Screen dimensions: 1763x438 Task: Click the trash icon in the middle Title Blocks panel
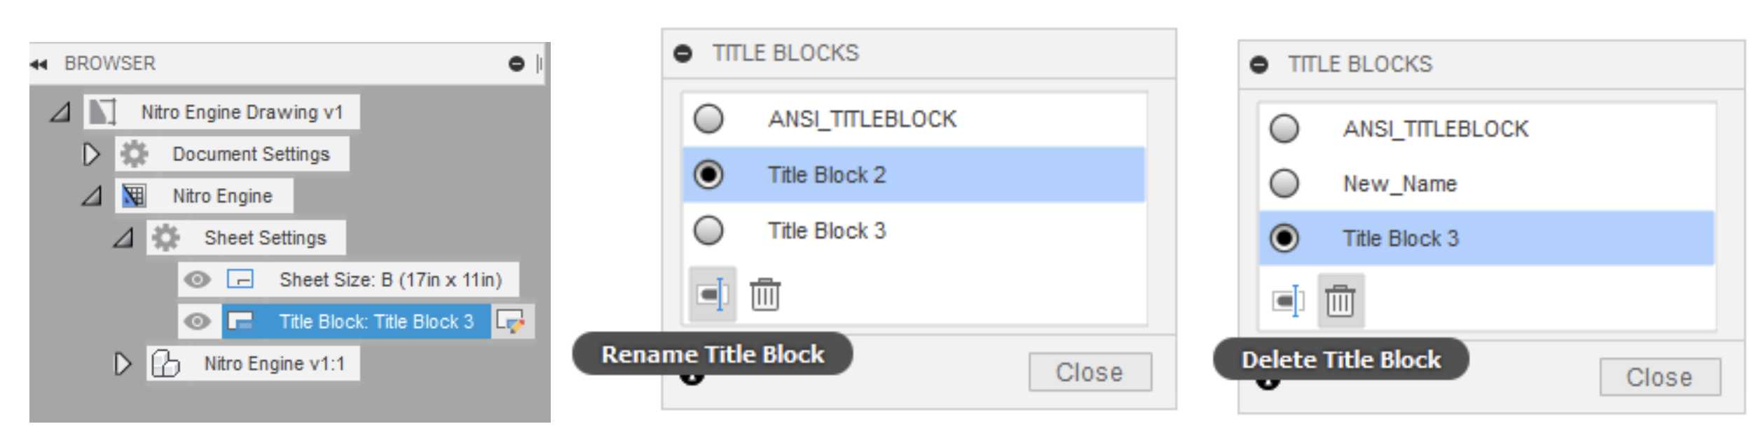point(764,295)
